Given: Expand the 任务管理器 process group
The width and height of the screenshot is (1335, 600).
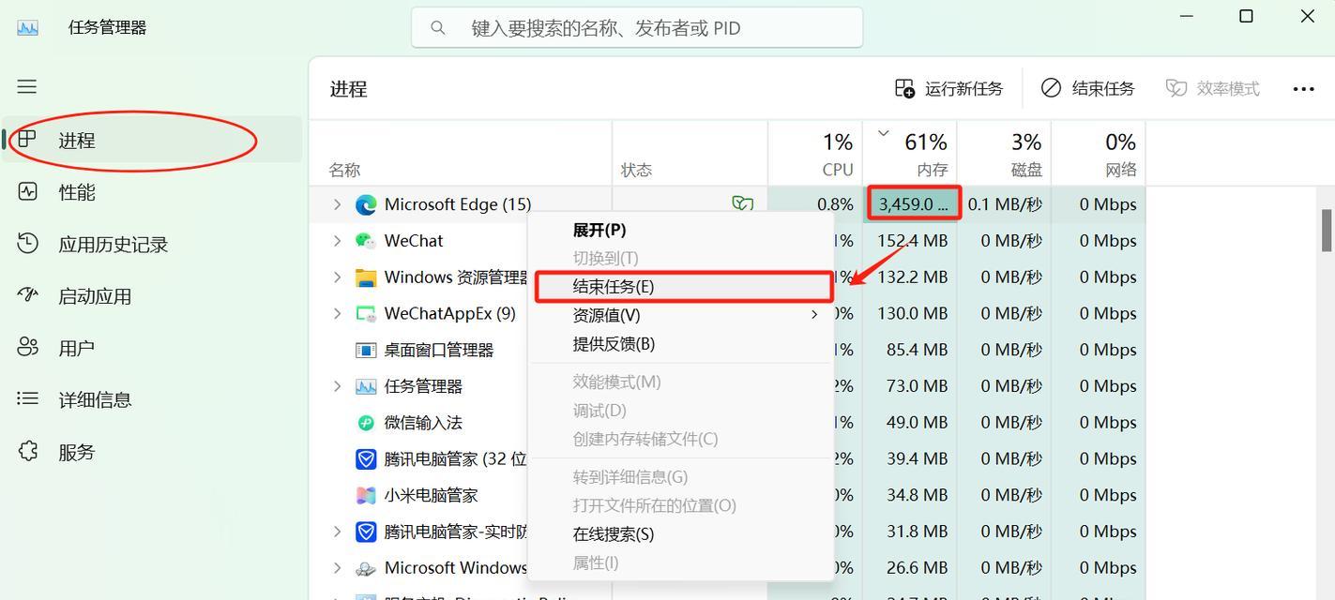Looking at the screenshot, I should [337, 386].
